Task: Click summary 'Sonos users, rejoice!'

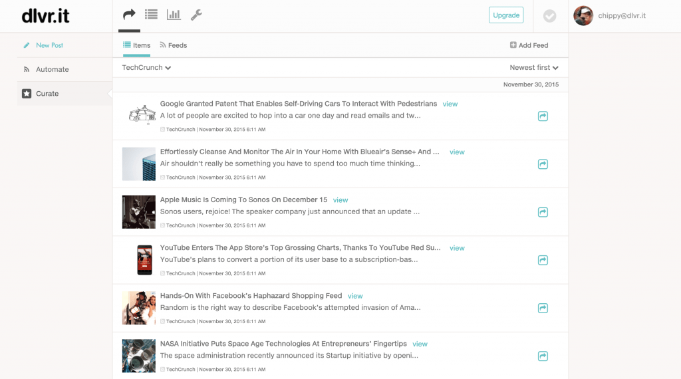Action: point(290,211)
